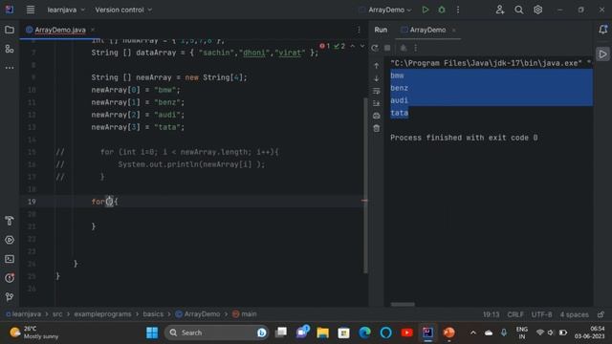Viewport: 612px width, 344px height.
Task: Click the editor vertical scrollbar
Action: (365, 185)
